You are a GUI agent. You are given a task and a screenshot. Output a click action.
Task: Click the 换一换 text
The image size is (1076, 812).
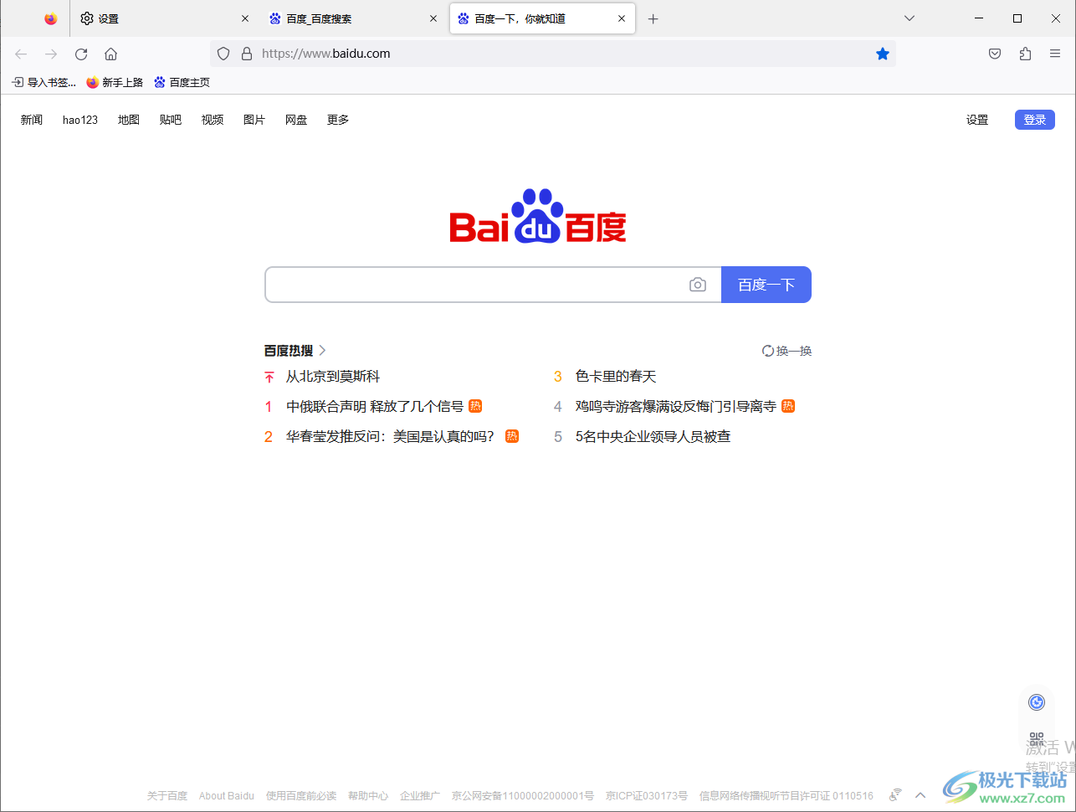pos(794,351)
